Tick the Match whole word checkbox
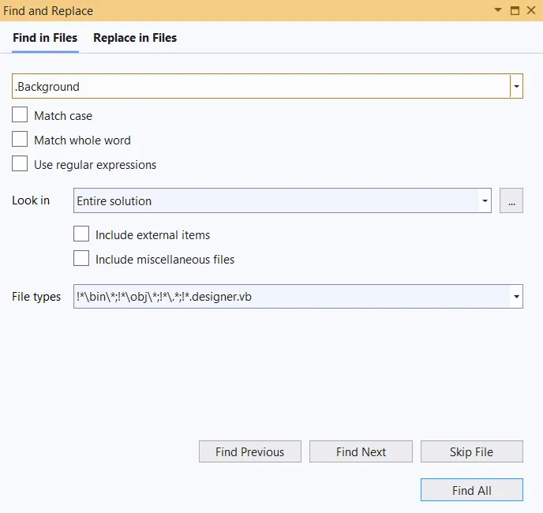The image size is (543, 513). click(20, 140)
